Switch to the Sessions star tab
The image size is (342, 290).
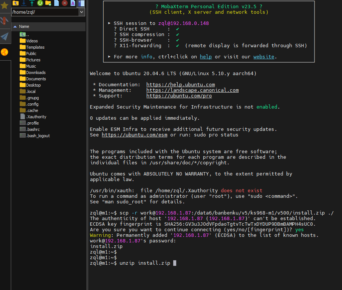pos(4,5)
